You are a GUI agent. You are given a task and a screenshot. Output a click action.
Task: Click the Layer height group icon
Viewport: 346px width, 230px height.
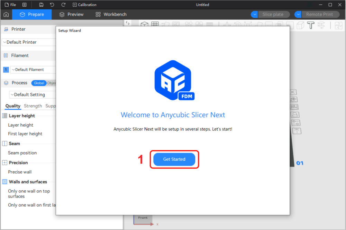pos(4,116)
